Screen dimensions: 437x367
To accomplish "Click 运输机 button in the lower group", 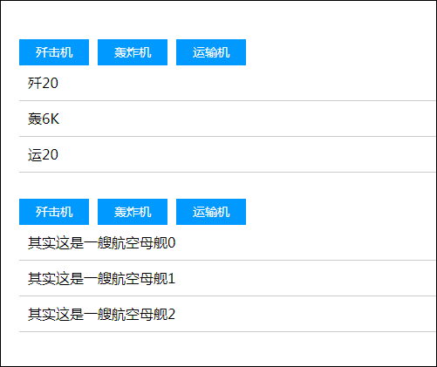I will (x=211, y=212).
